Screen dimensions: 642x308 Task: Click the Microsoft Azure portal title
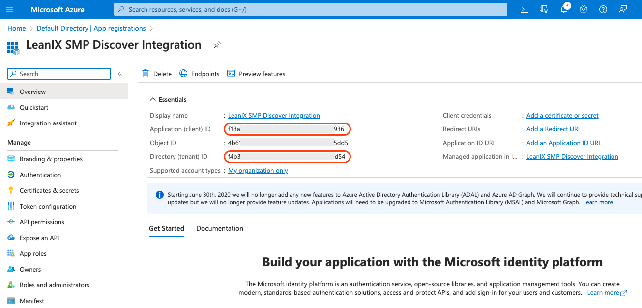click(58, 10)
